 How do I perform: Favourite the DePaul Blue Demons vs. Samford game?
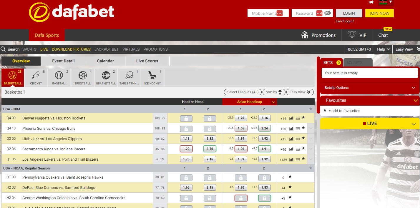pos(290,187)
